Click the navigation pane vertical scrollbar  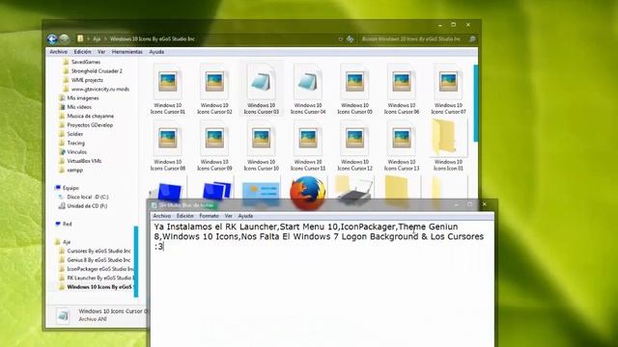click(x=136, y=261)
